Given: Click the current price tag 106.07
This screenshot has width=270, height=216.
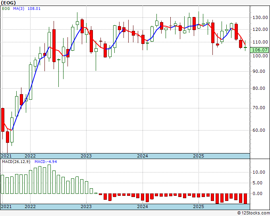Looking at the screenshot, I should point(259,50).
